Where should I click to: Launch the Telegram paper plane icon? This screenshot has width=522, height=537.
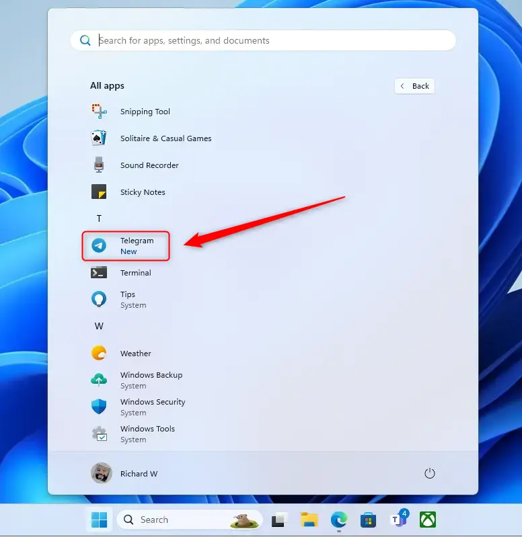click(99, 245)
